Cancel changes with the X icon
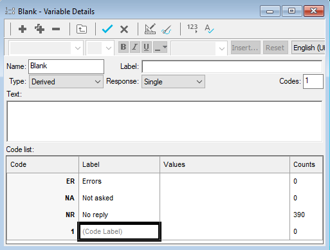This screenshot has height=250, width=330. point(124,29)
